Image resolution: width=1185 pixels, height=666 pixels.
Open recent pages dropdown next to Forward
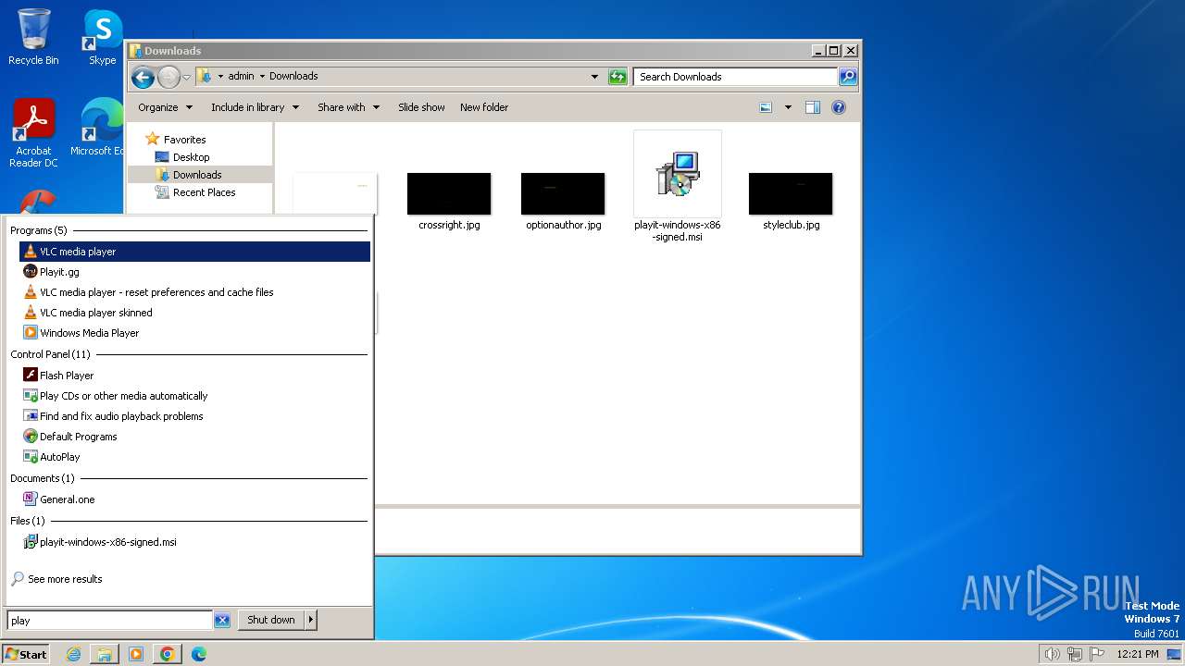tap(186, 77)
